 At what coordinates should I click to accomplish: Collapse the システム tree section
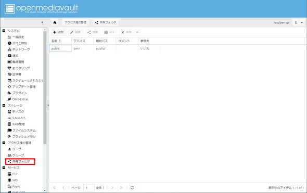[4, 31]
